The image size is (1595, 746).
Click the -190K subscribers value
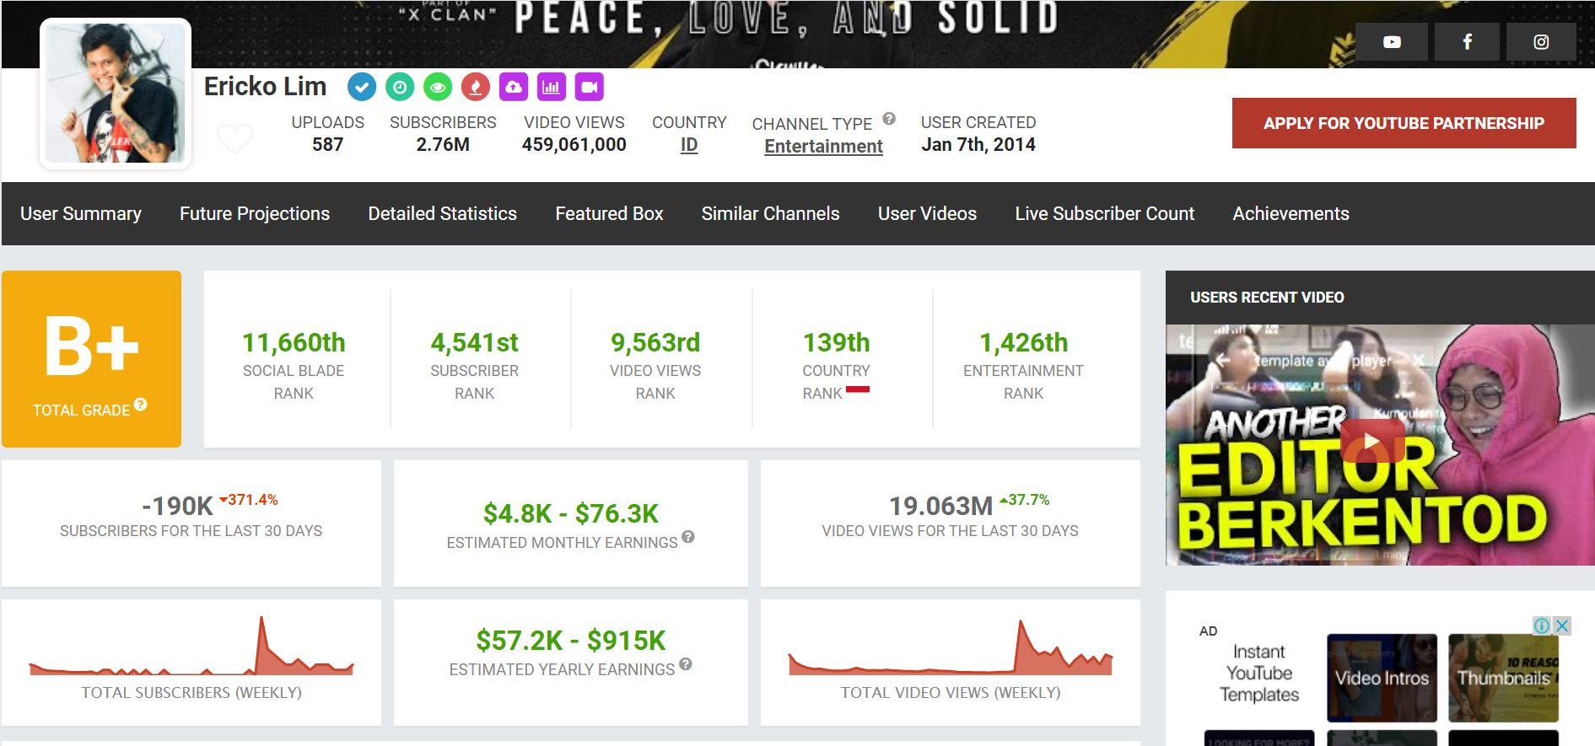177,506
